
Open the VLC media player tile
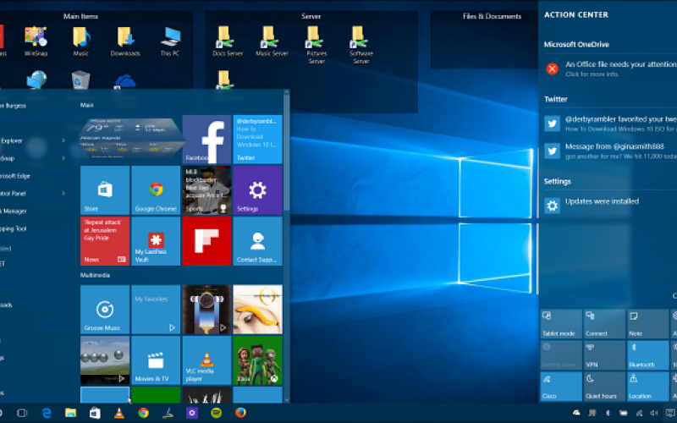[206, 360]
